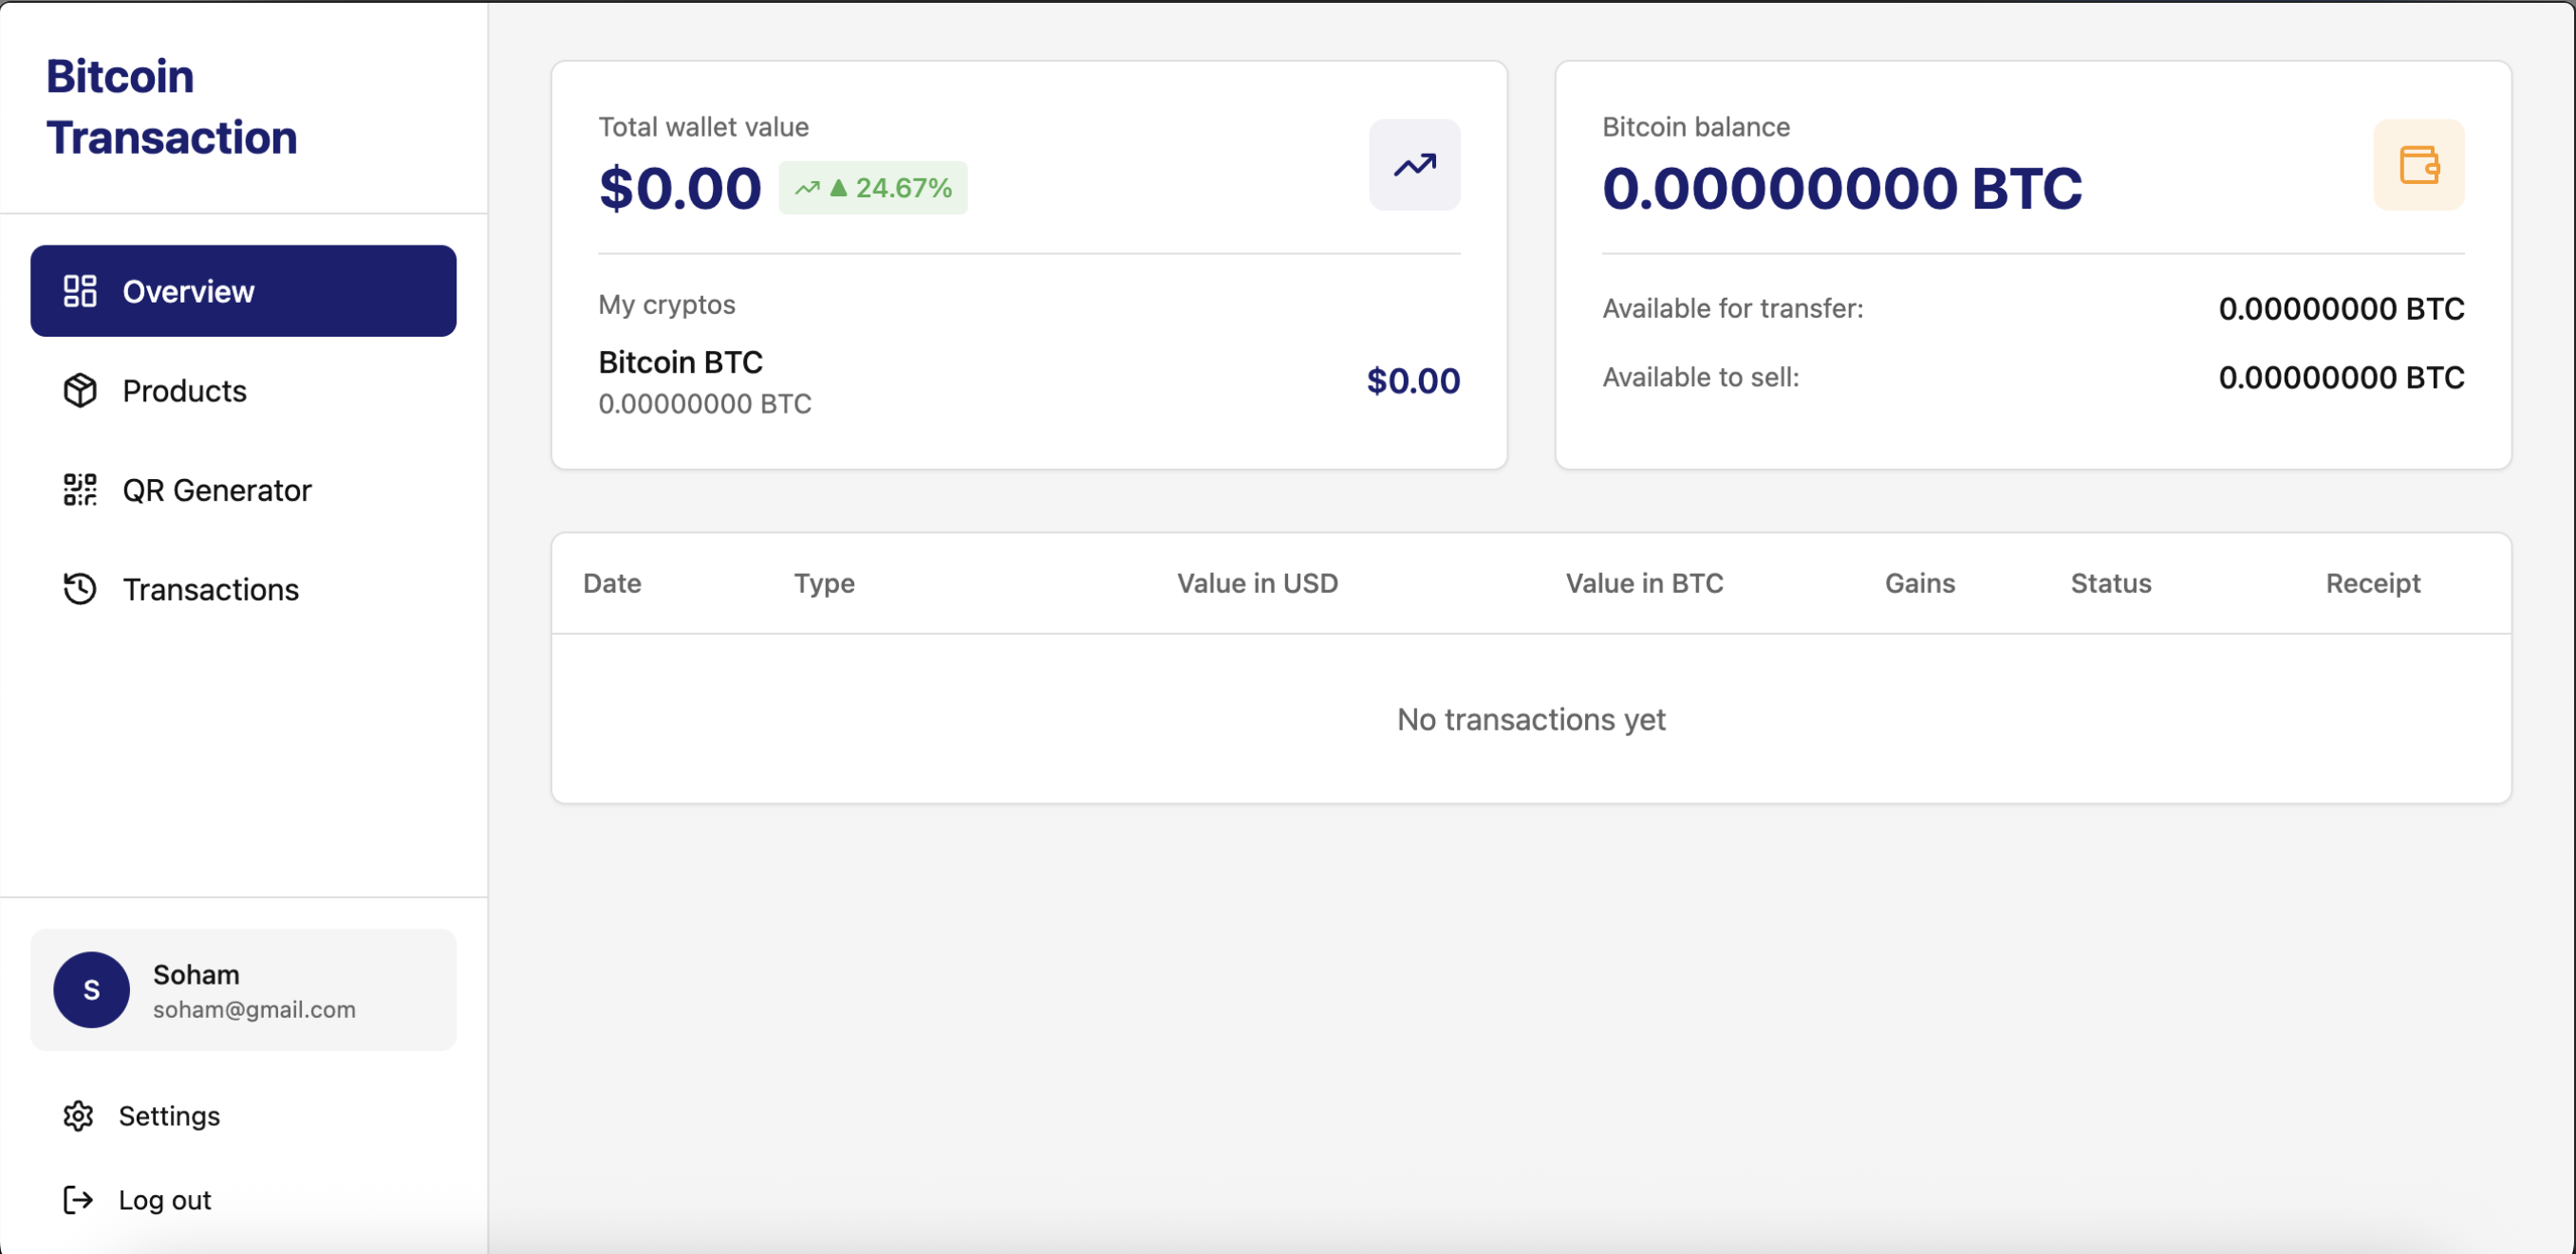The height and width of the screenshot is (1254, 2576).
Task: Click the circular S avatar
Action: click(91, 989)
